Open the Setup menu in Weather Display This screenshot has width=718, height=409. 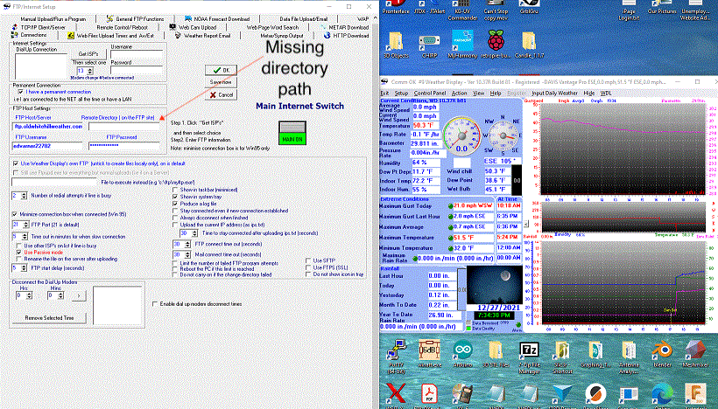401,93
